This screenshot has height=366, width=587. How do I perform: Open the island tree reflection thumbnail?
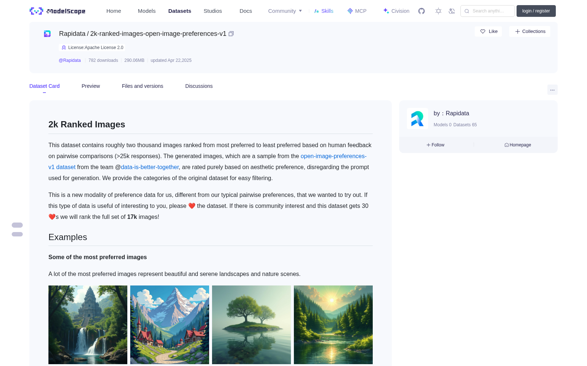click(x=251, y=325)
